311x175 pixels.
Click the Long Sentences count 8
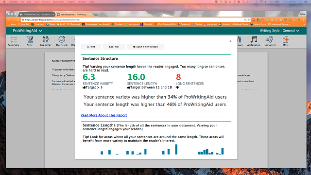(x=178, y=77)
